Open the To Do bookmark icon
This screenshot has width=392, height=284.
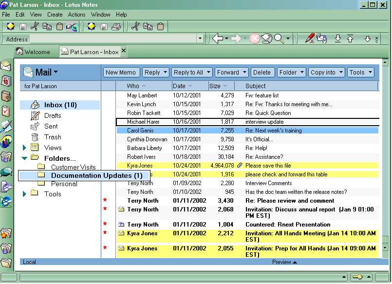coord(5,112)
